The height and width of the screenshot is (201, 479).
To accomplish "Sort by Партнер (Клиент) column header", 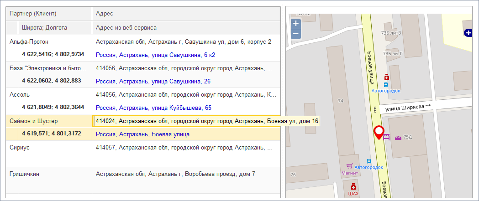I will tap(49, 13).
